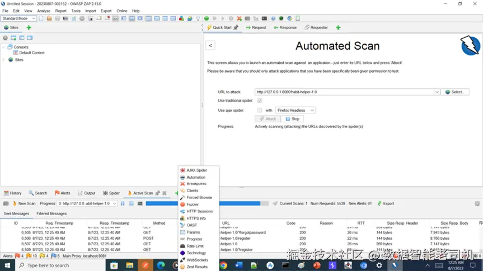This screenshot has width=483, height=271.
Task: Open table column chooser at right edge
Action: (481, 223)
